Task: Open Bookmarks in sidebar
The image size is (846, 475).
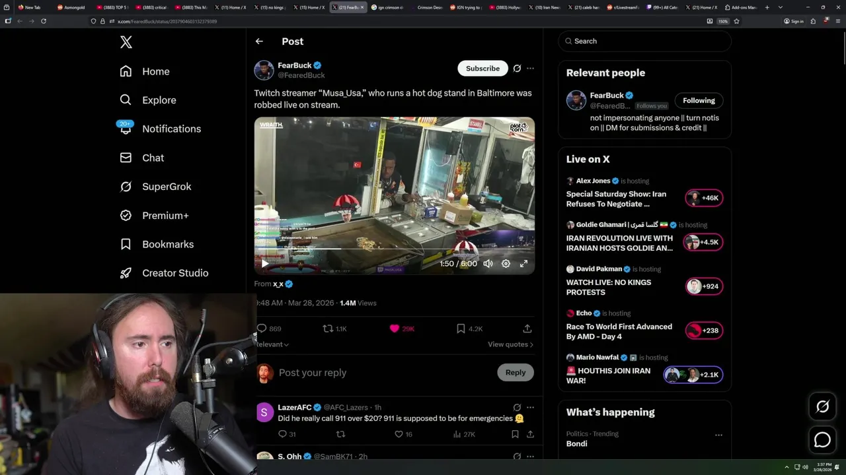Action: point(157,244)
